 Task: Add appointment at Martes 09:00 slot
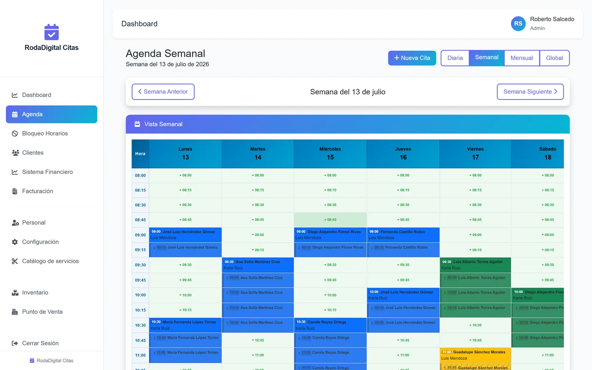pos(258,235)
